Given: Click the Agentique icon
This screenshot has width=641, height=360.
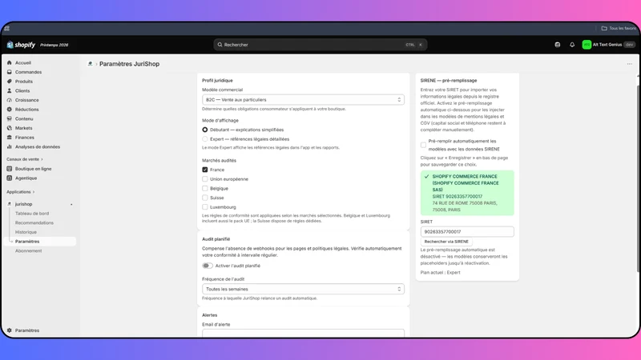Looking at the screenshot, I should [x=10, y=178].
